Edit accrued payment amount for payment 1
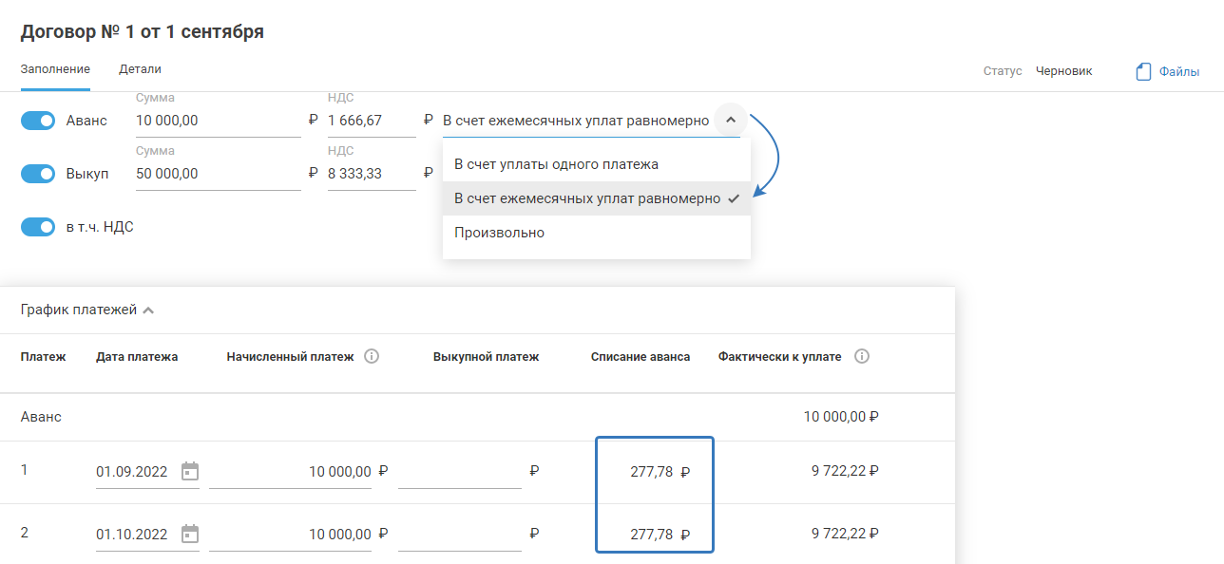The image size is (1224, 564). tap(290, 471)
